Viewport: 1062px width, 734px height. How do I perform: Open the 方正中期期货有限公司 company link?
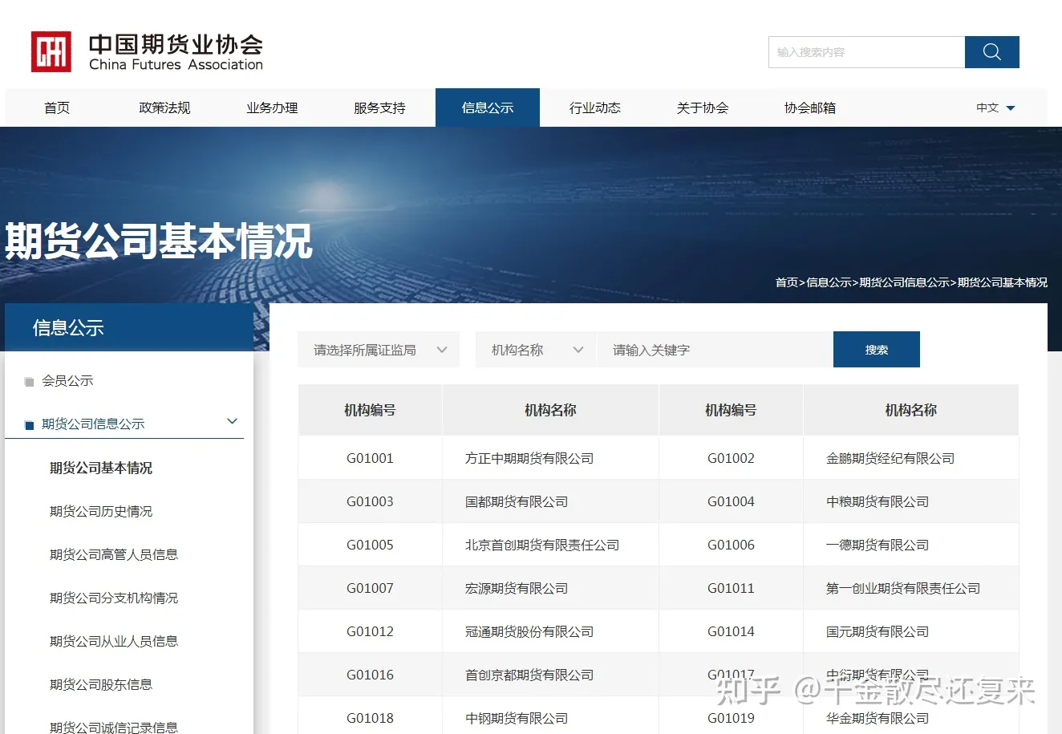pos(529,458)
